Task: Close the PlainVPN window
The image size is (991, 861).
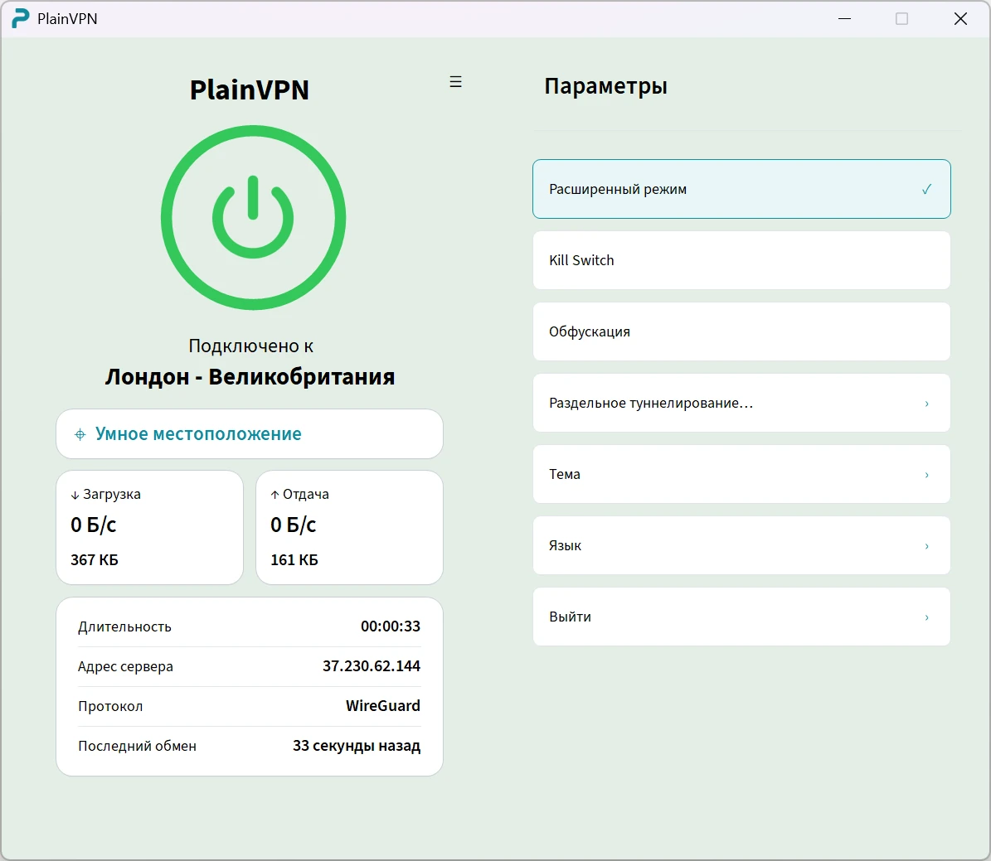Action: [960, 19]
